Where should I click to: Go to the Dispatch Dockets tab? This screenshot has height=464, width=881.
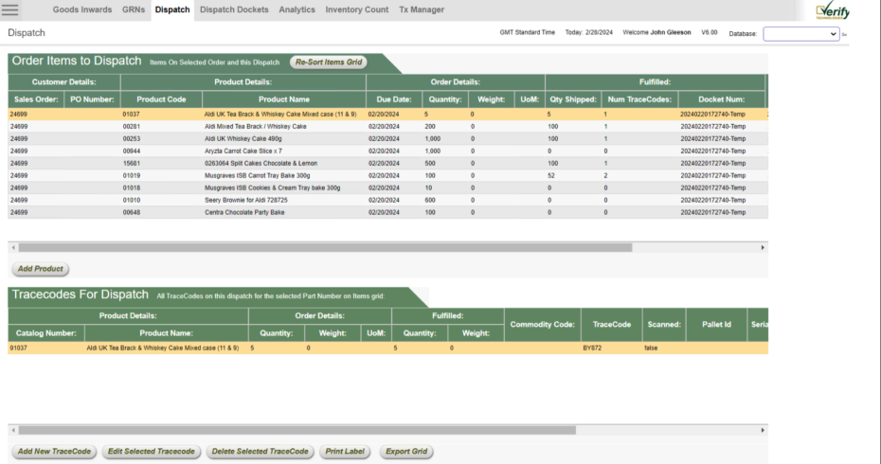click(x=235, y=9)
